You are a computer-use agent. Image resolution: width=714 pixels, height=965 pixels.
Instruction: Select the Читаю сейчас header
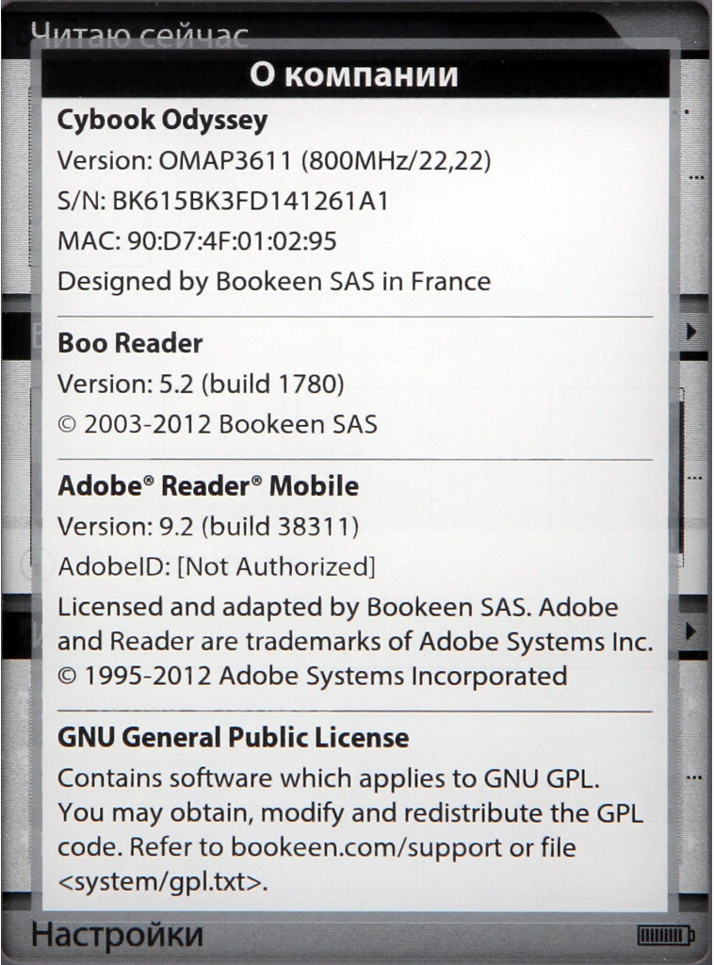coord(139,35)
